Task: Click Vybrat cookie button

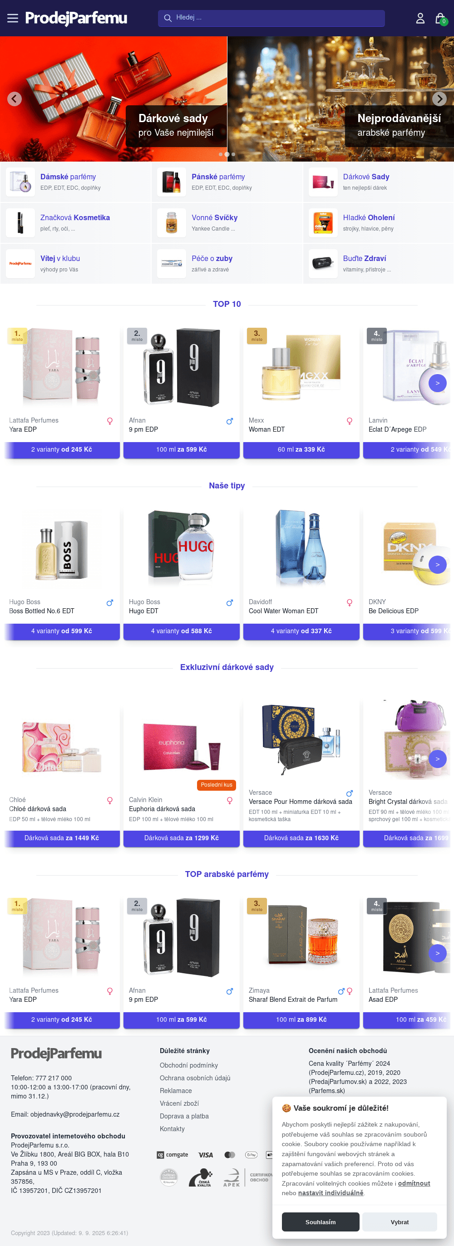Action: [x=400, y=1221]
